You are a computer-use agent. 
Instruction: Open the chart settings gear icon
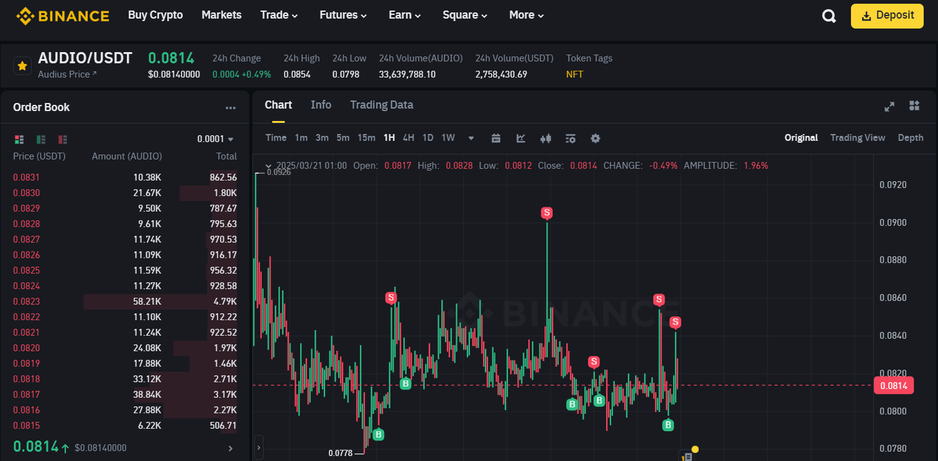pos(595,138)
